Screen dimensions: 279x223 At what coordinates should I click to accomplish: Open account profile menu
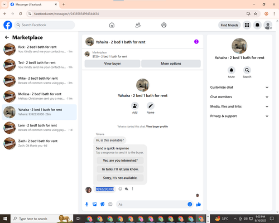268,25
